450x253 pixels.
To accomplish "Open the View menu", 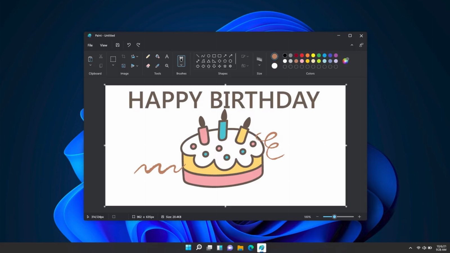I will click(103, 45).
